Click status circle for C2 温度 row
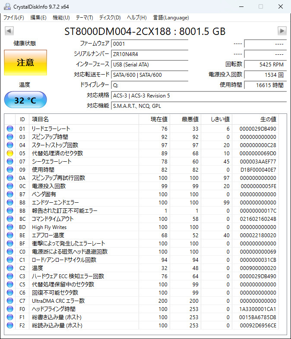The height and width of the screenshot is (339, 291). 10,268
